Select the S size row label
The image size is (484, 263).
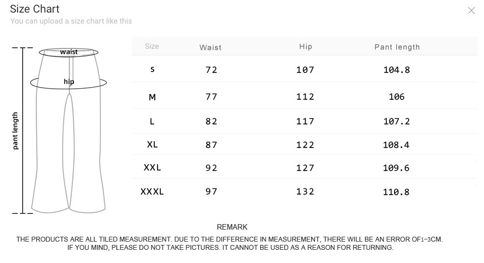(153, 70)
